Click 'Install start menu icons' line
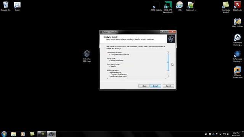The width and height of the screenshot is (244, 137). (x=118, y=76)
